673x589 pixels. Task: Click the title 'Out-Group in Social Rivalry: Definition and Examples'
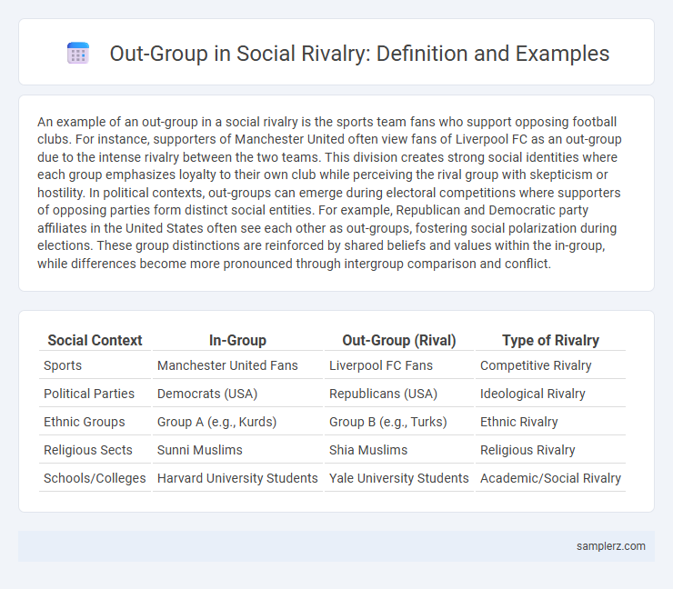(x=359, y=54)
